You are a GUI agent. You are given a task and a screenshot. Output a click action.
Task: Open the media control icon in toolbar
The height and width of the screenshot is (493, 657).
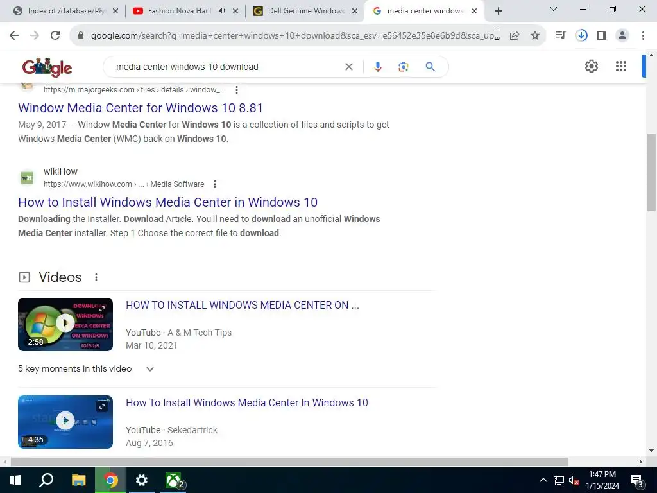point(560,36)
